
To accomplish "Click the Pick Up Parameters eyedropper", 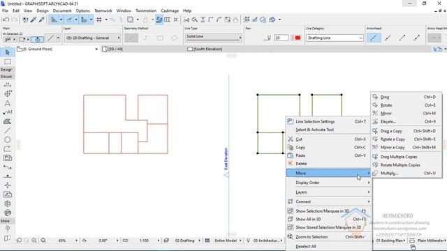I will coord(34,20).
